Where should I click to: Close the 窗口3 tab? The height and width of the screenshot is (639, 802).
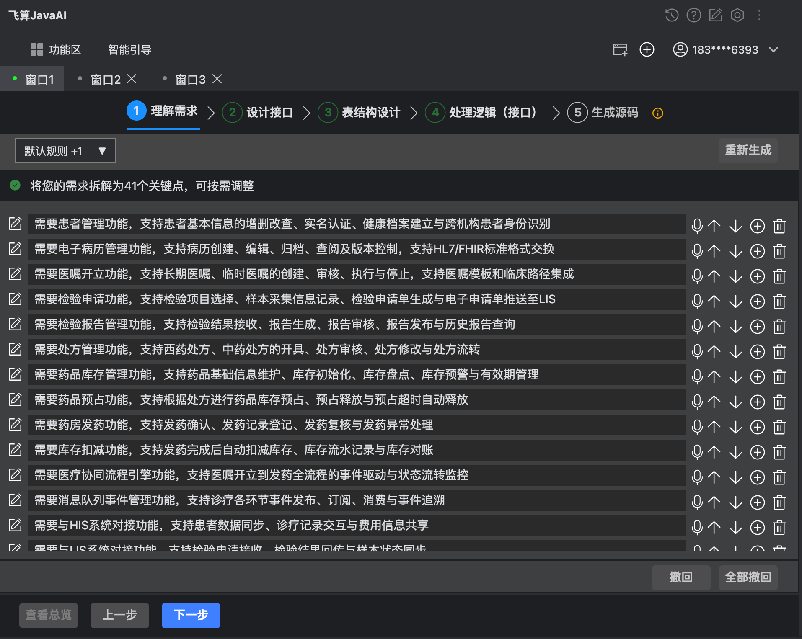pos(217,79)
